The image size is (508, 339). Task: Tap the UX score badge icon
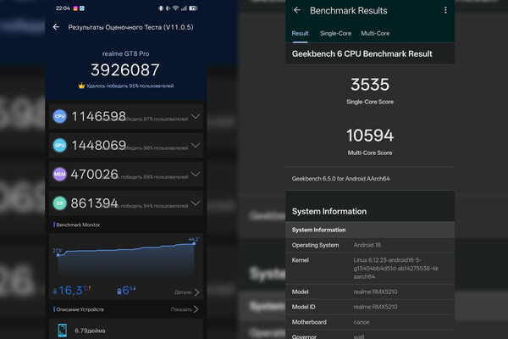pyautogui.click(x=60, y=203)
